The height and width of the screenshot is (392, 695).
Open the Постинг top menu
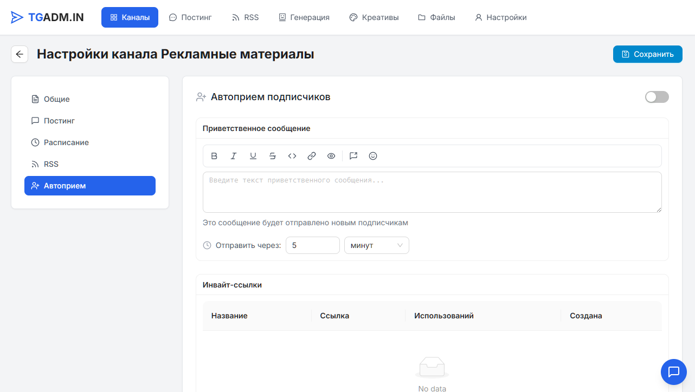click(190, 17)
